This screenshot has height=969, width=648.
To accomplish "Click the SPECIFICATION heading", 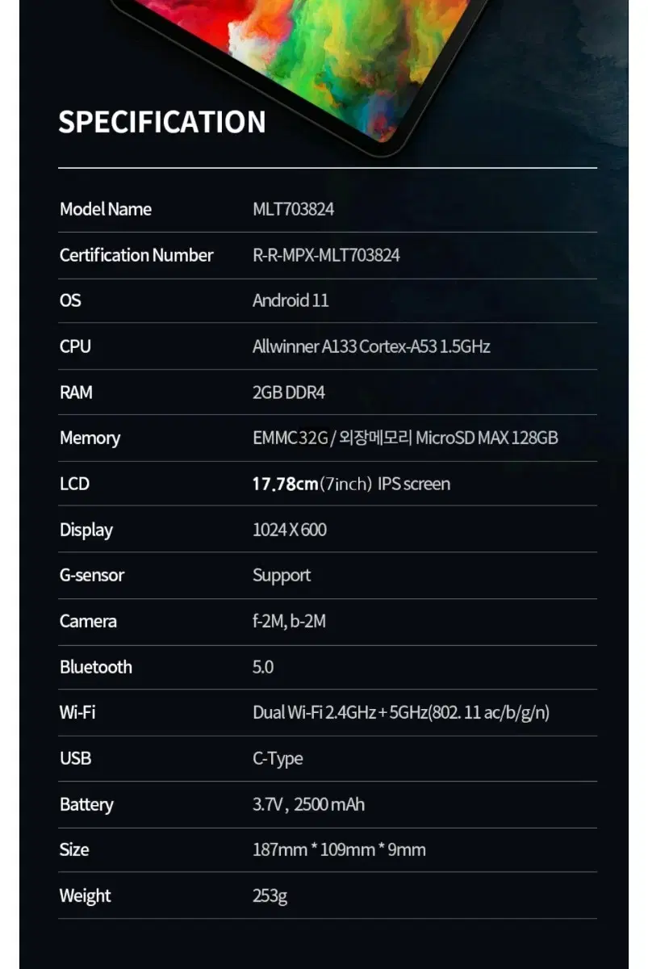I will pyautogui.click(x=162, y=122).
